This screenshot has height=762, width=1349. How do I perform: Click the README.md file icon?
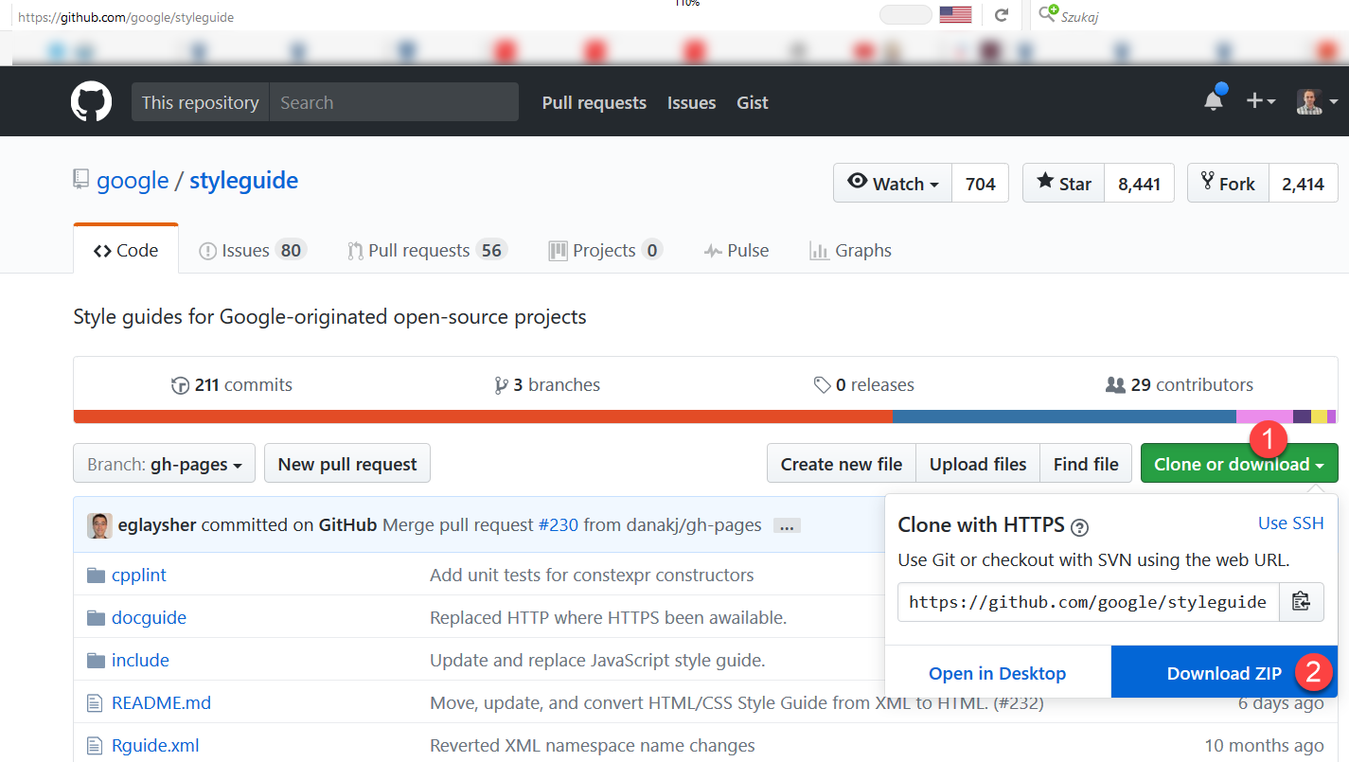[95, 703]
